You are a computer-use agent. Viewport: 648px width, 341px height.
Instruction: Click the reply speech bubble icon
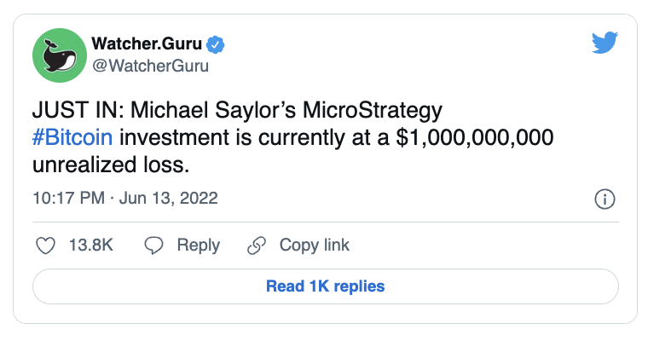coord(154,246)
